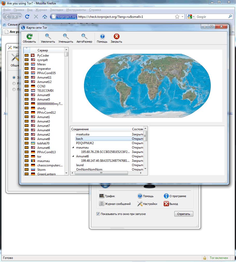Zoom in with the Увеличить magnifier

click(x=48, y=36)
